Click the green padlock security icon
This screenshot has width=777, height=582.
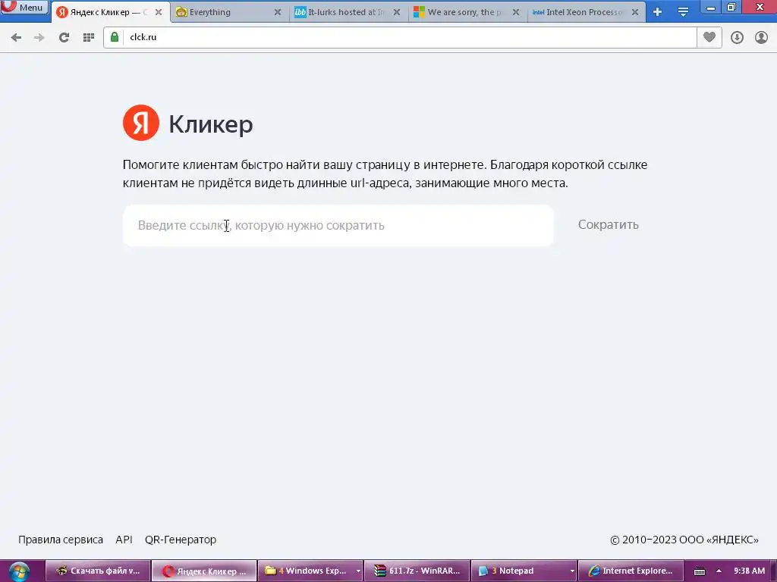115,38
